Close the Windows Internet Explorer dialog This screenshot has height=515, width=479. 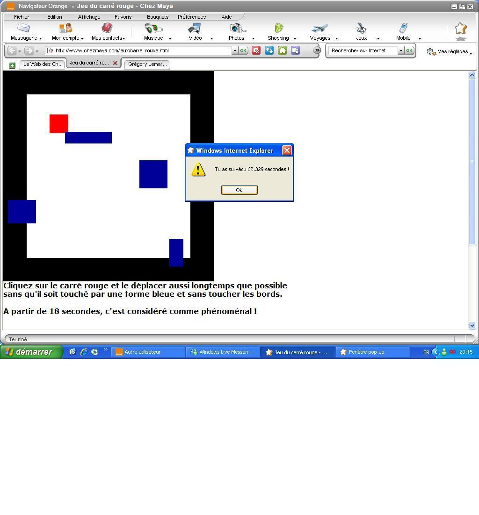[x=287, y=150]
